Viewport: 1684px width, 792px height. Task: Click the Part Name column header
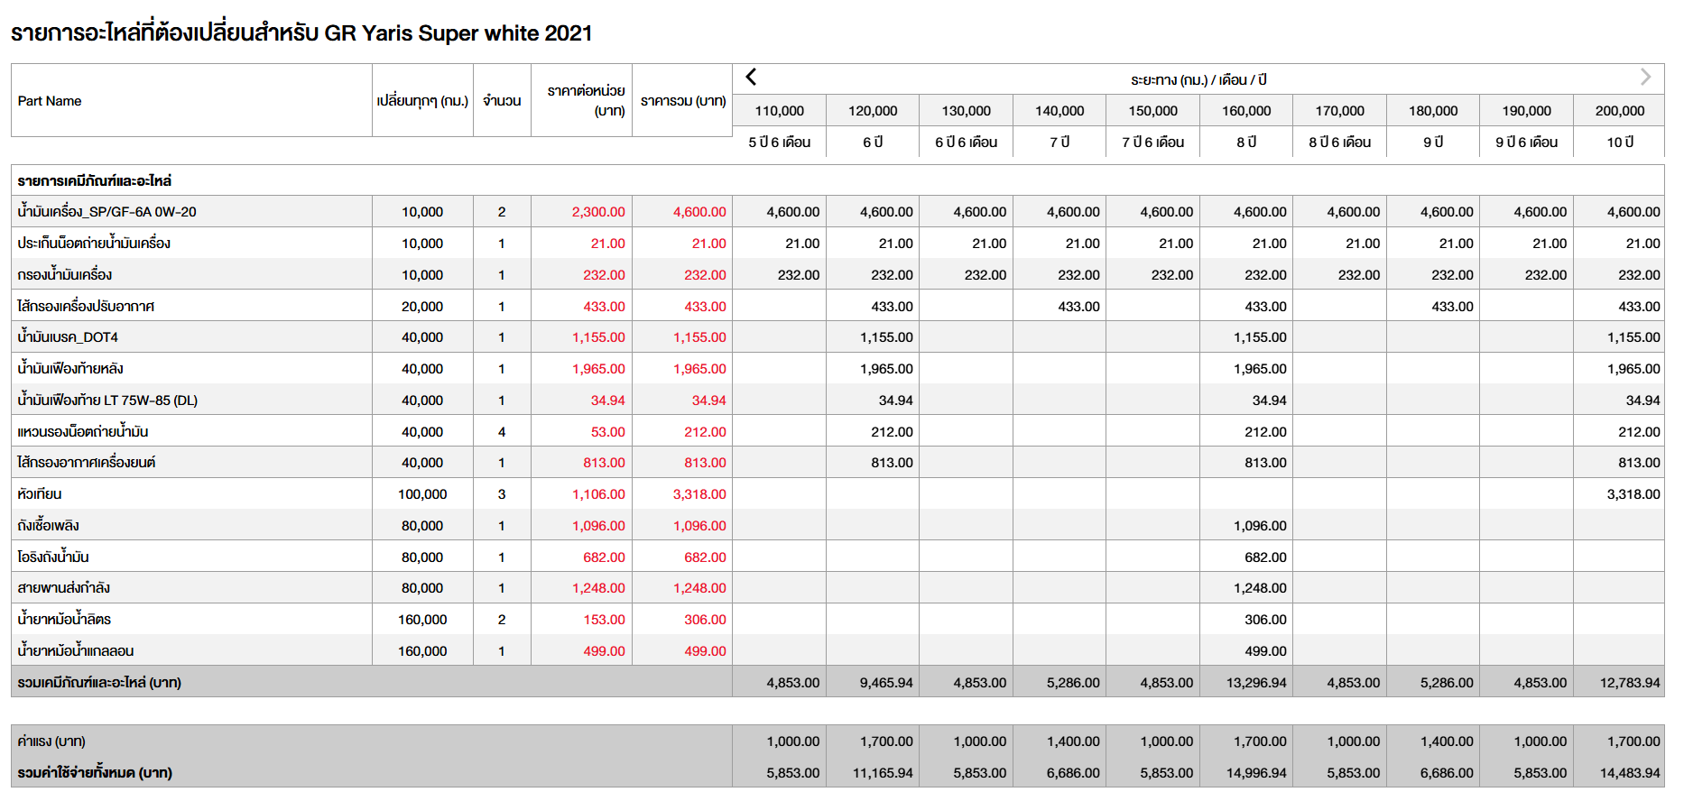click(50, 101)
